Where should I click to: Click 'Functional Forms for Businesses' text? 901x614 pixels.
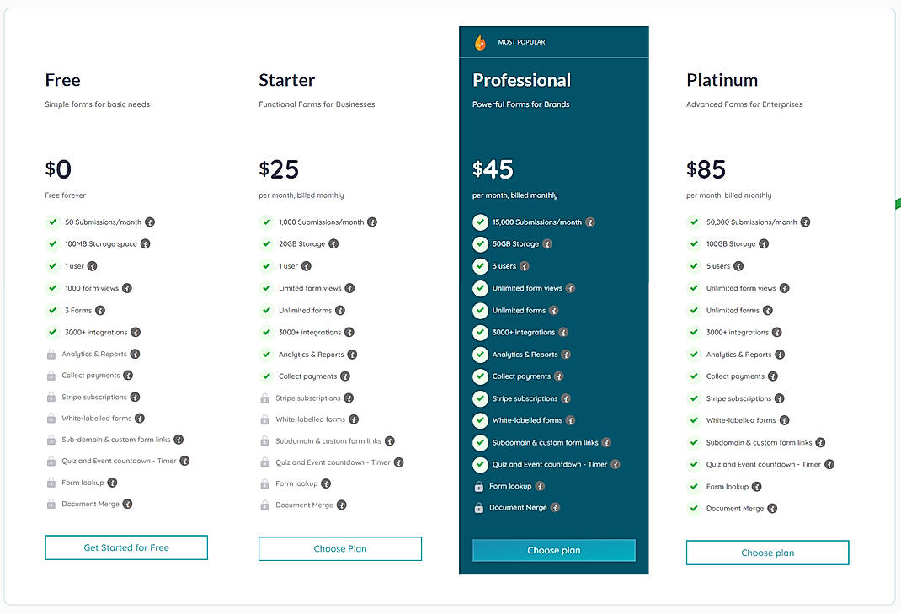pos(317,104)
